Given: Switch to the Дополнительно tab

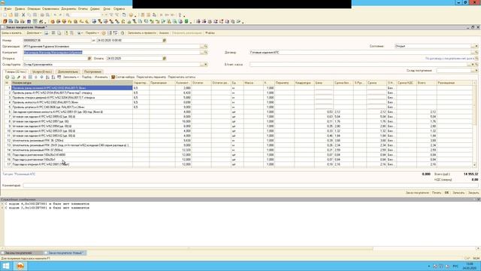Looking at the screenshot, I should pos(68,72).
